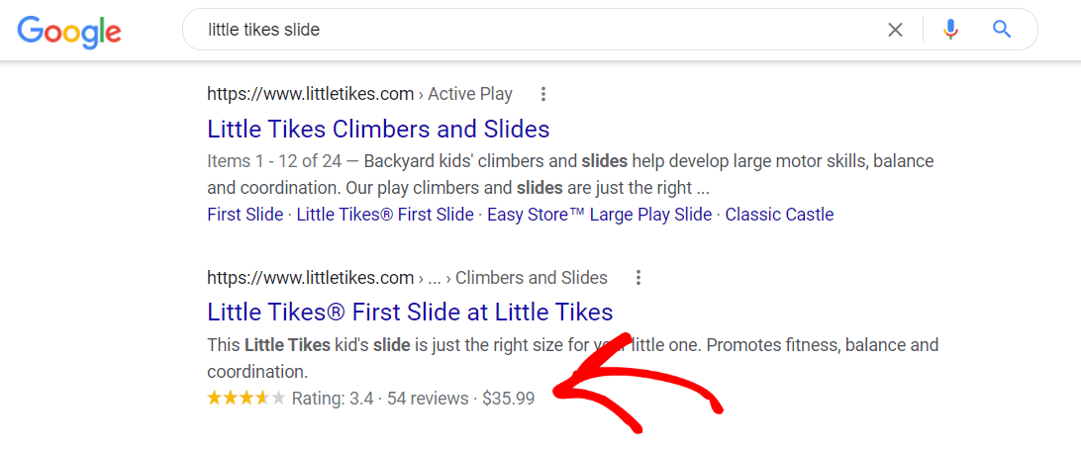The image size is (1081, 450).
Task: Open Little Tikes Climbers and Slides result
Action: coord(378,129)
